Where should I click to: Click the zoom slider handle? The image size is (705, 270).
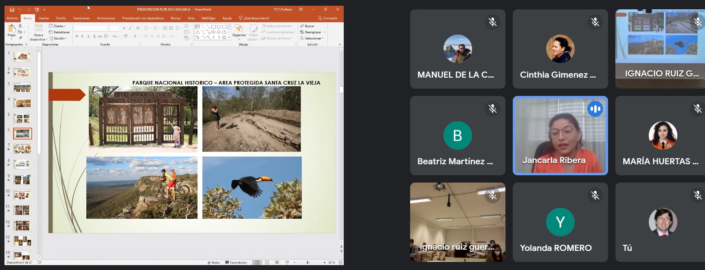click(x=307, y=263)
